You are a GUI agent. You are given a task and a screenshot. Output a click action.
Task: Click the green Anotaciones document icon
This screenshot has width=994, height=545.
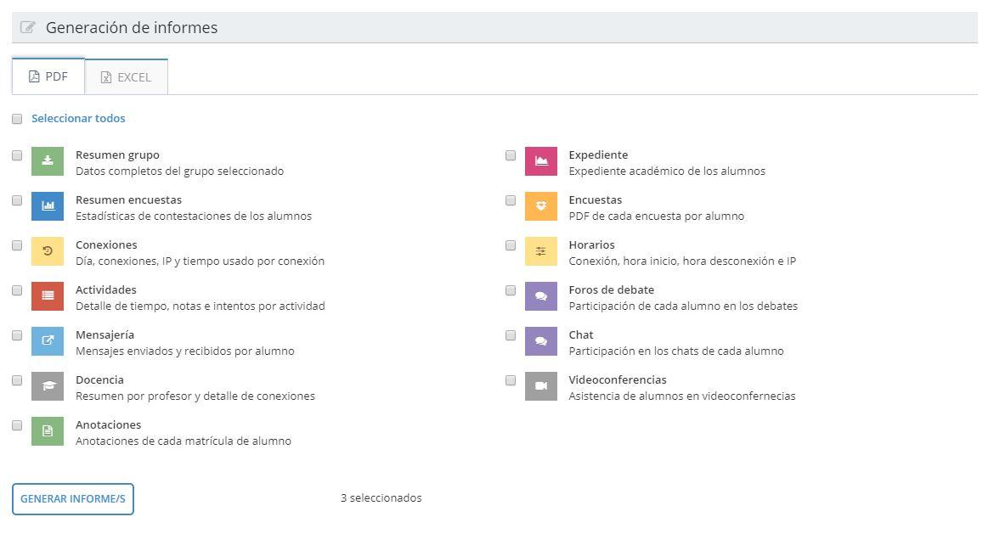pyautogui.click(x=48, y=431)
